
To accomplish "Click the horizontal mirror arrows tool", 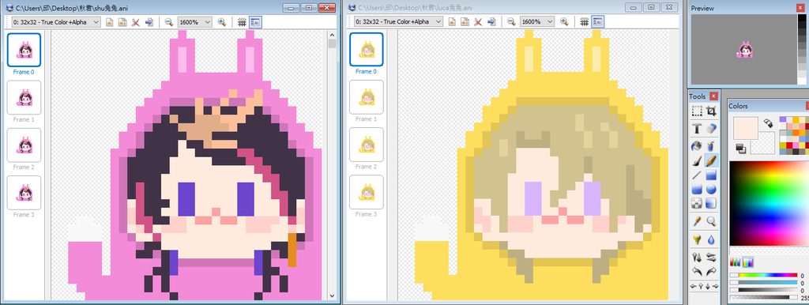I will click(x=711, y=257).
